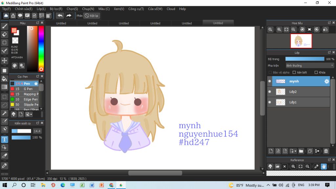Click the horizontal canvas scrollbar

click(155, 173)
